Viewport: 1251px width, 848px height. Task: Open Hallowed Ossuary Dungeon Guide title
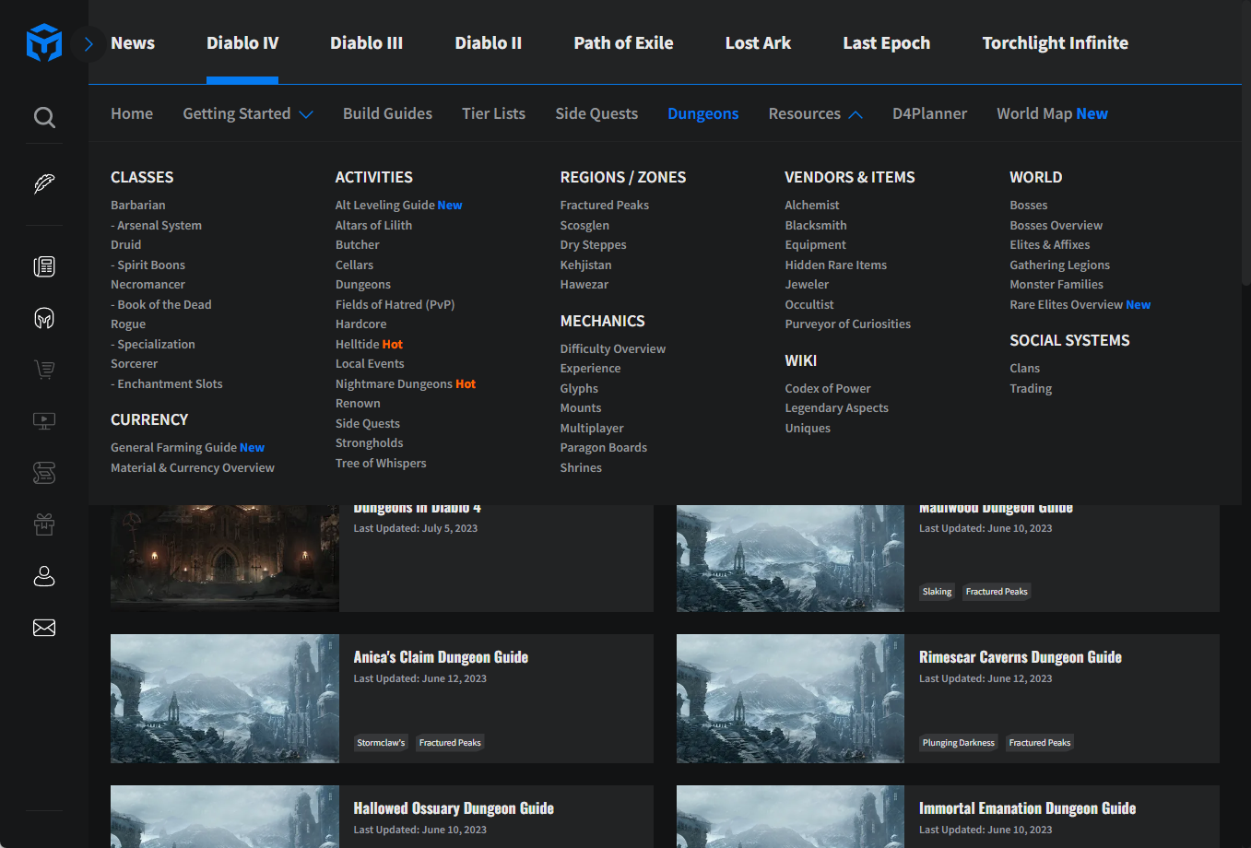point(454,808)
